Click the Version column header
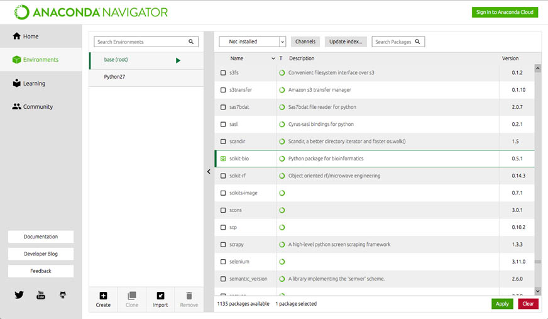Screen dimensions: 548x319 click(510, 59)
